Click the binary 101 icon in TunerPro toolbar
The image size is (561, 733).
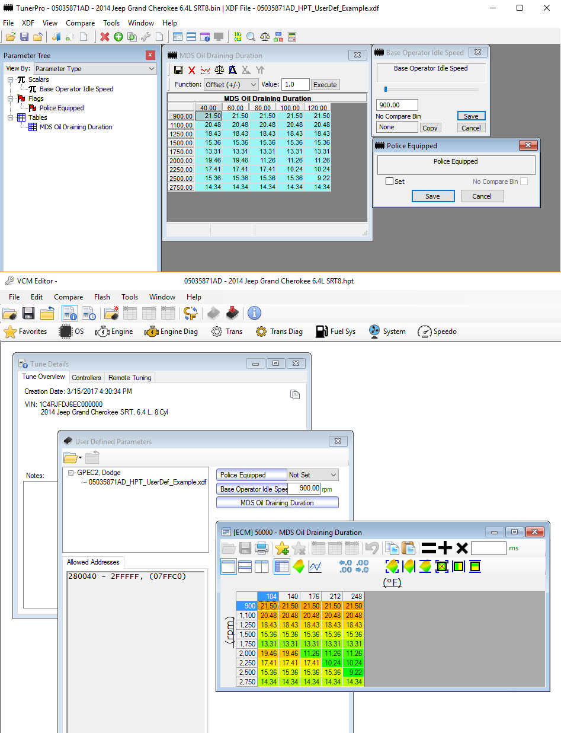pos(238,37)
